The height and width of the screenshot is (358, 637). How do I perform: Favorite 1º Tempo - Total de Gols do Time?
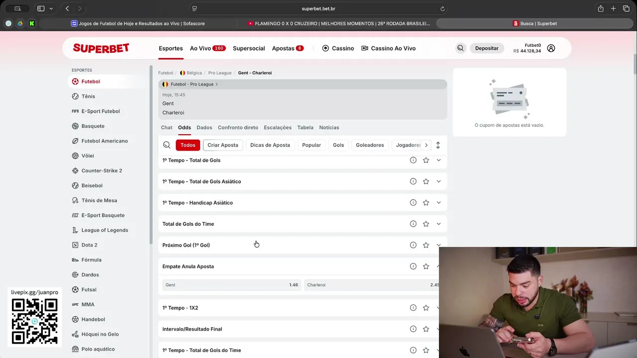tap(426, 350)
